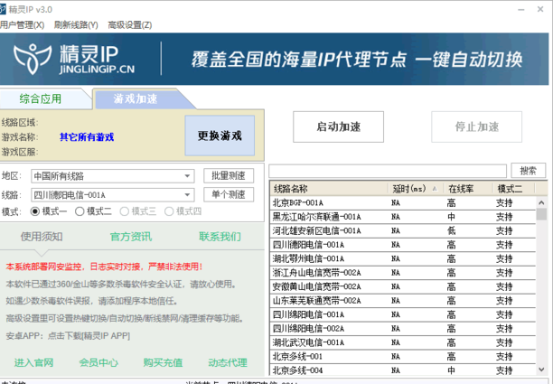
Task: Click the 精灵IP app icon in title bar
Action: 3,9
